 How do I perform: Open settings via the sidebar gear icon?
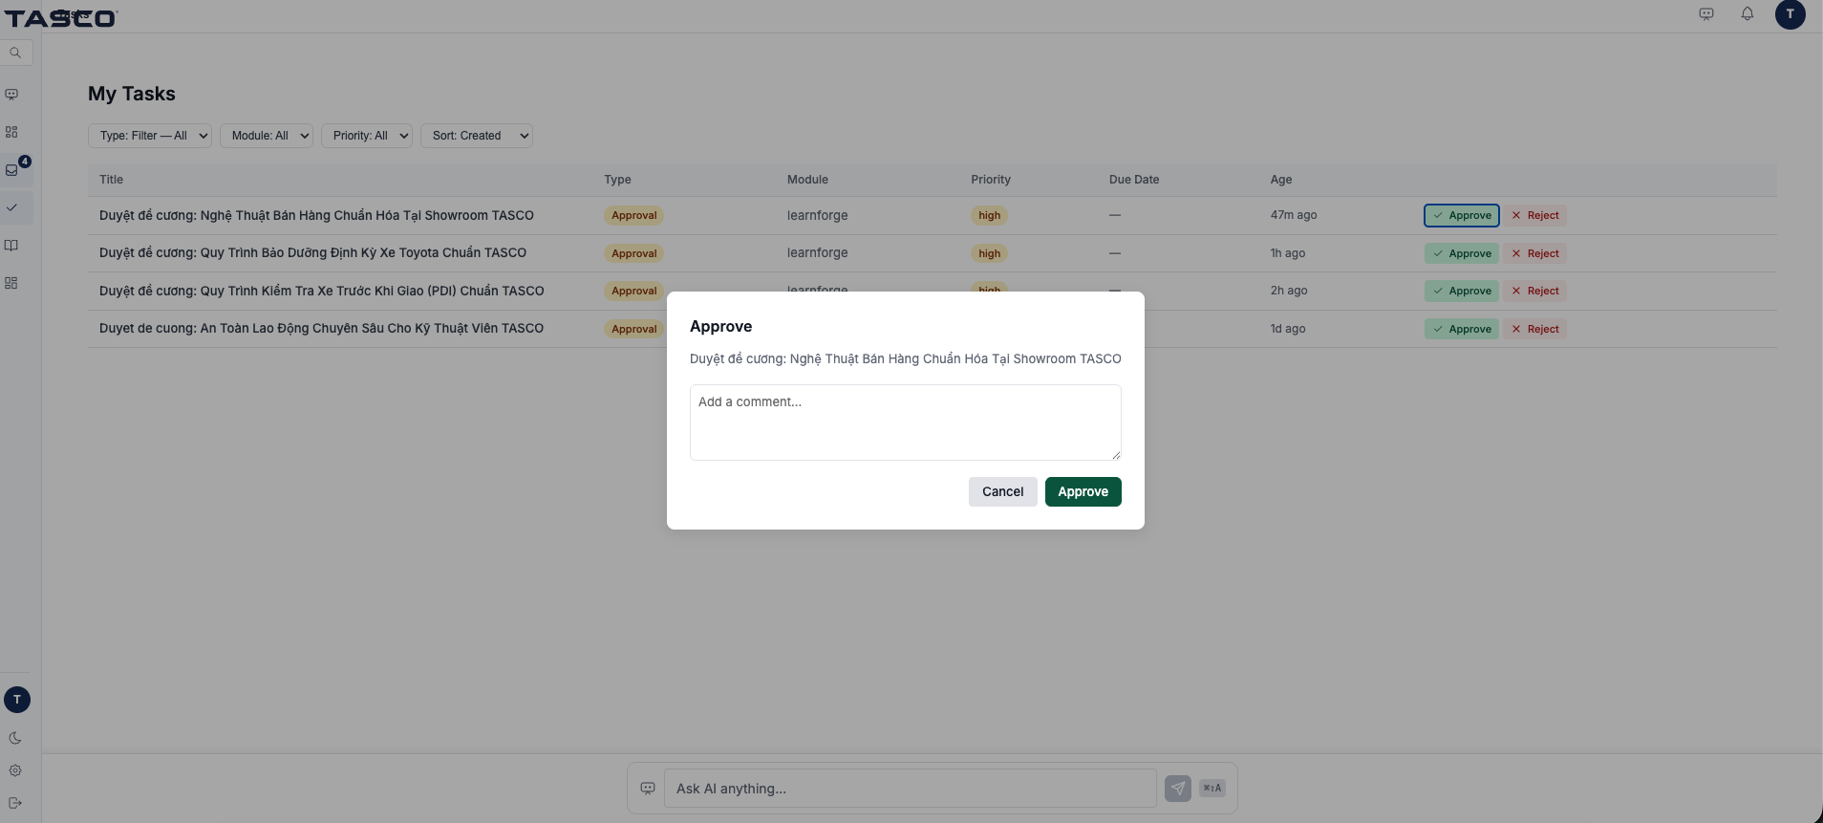tap(15, 770)
